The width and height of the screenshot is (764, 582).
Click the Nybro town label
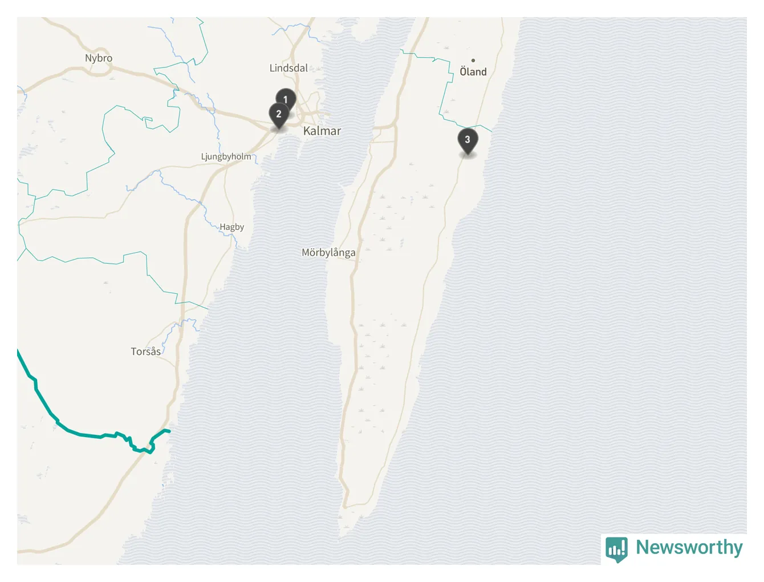click(x=99, y=58)
